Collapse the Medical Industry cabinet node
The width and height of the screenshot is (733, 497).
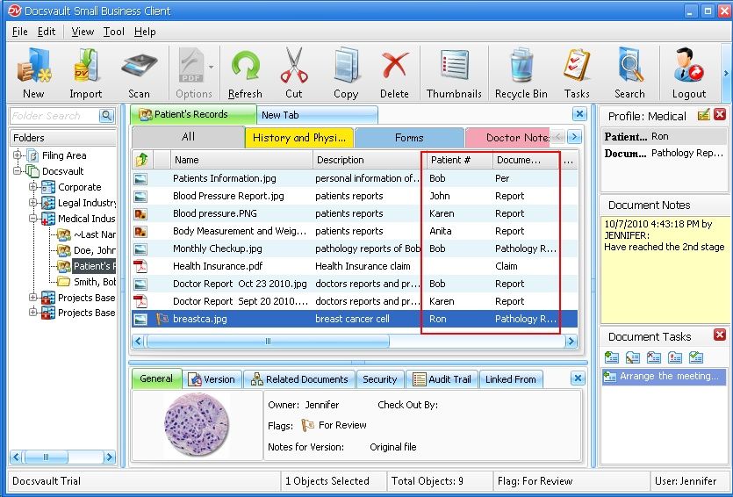point(32,219)
